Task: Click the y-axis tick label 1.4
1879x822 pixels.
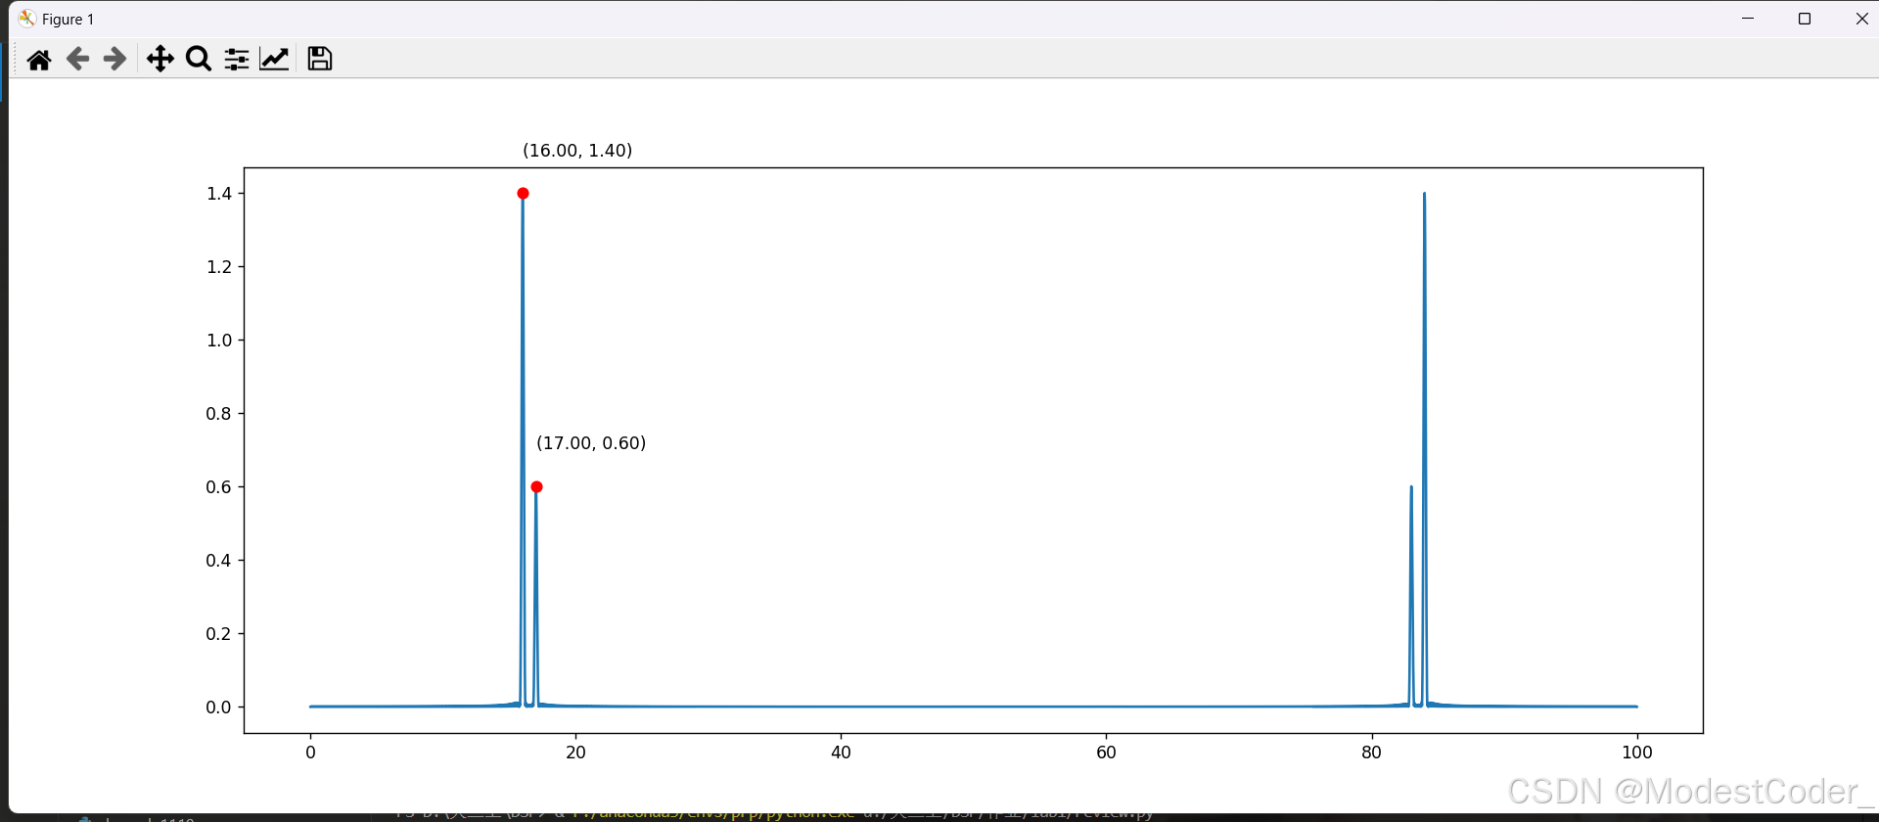Action: point(219,194)
